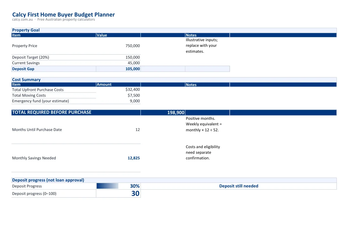Click the Notes header in Cost Summary table

tap(191, 85)
